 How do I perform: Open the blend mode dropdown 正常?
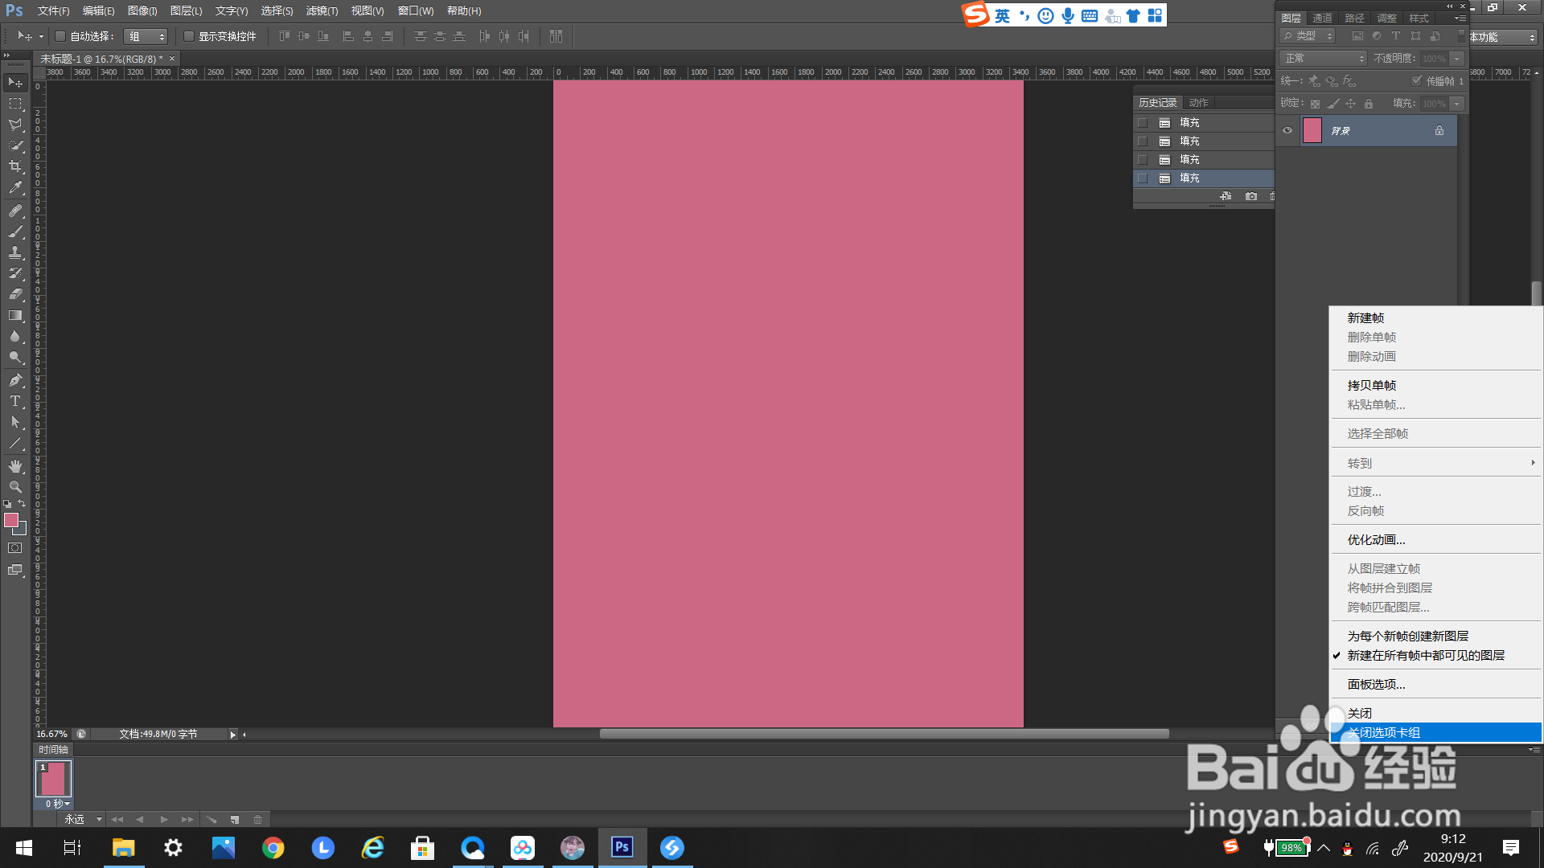(x=1323, y=59)
